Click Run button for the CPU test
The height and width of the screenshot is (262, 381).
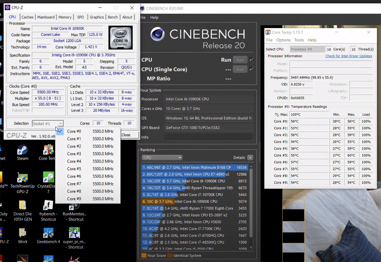click(240, 60)
